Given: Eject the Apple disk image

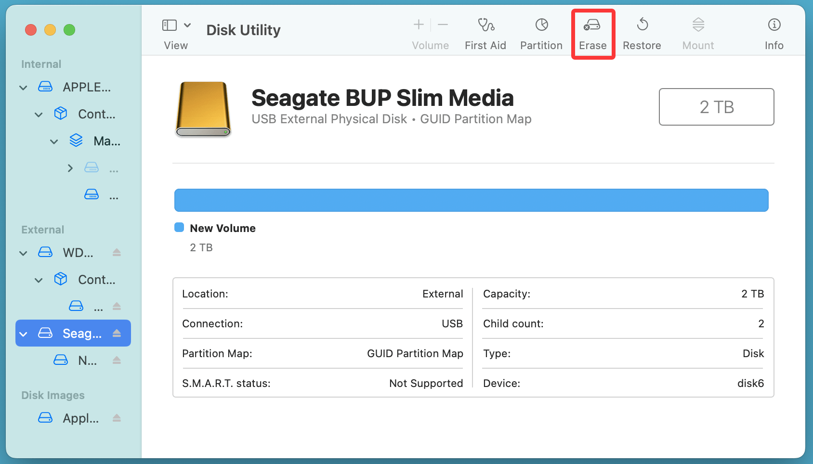Looking at the screenshot, I should (117, 418).
